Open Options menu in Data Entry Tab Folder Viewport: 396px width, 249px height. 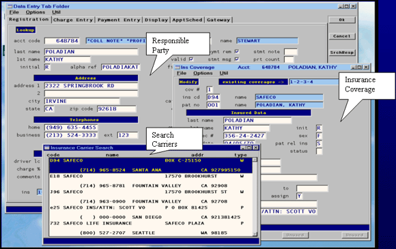(36, 12)
